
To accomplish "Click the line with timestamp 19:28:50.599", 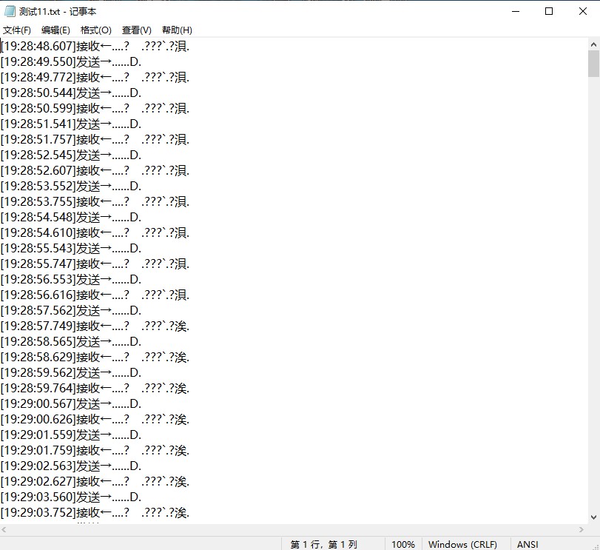I will point(95,108).
